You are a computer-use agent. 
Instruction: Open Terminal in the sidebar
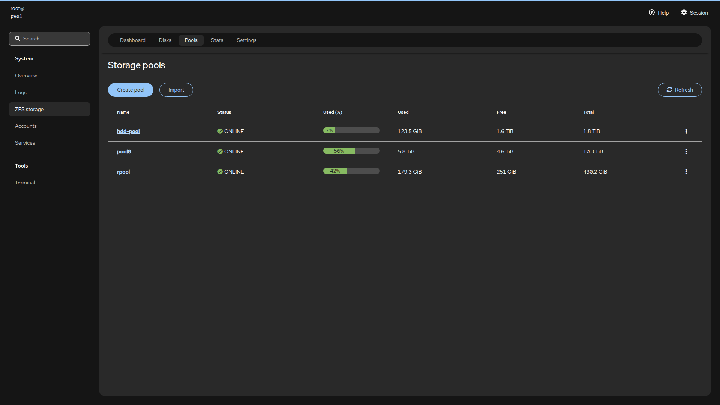[x=25, y=183]
